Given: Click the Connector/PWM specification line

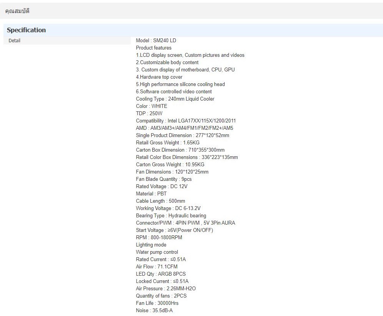Looking at the screenshot, I should (185, 223).
